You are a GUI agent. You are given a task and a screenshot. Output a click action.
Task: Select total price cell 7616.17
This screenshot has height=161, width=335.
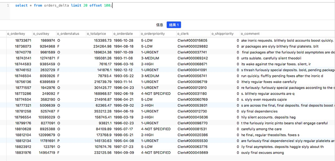105,64
